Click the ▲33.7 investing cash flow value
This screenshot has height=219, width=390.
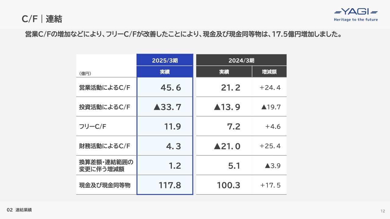point(167,107)
